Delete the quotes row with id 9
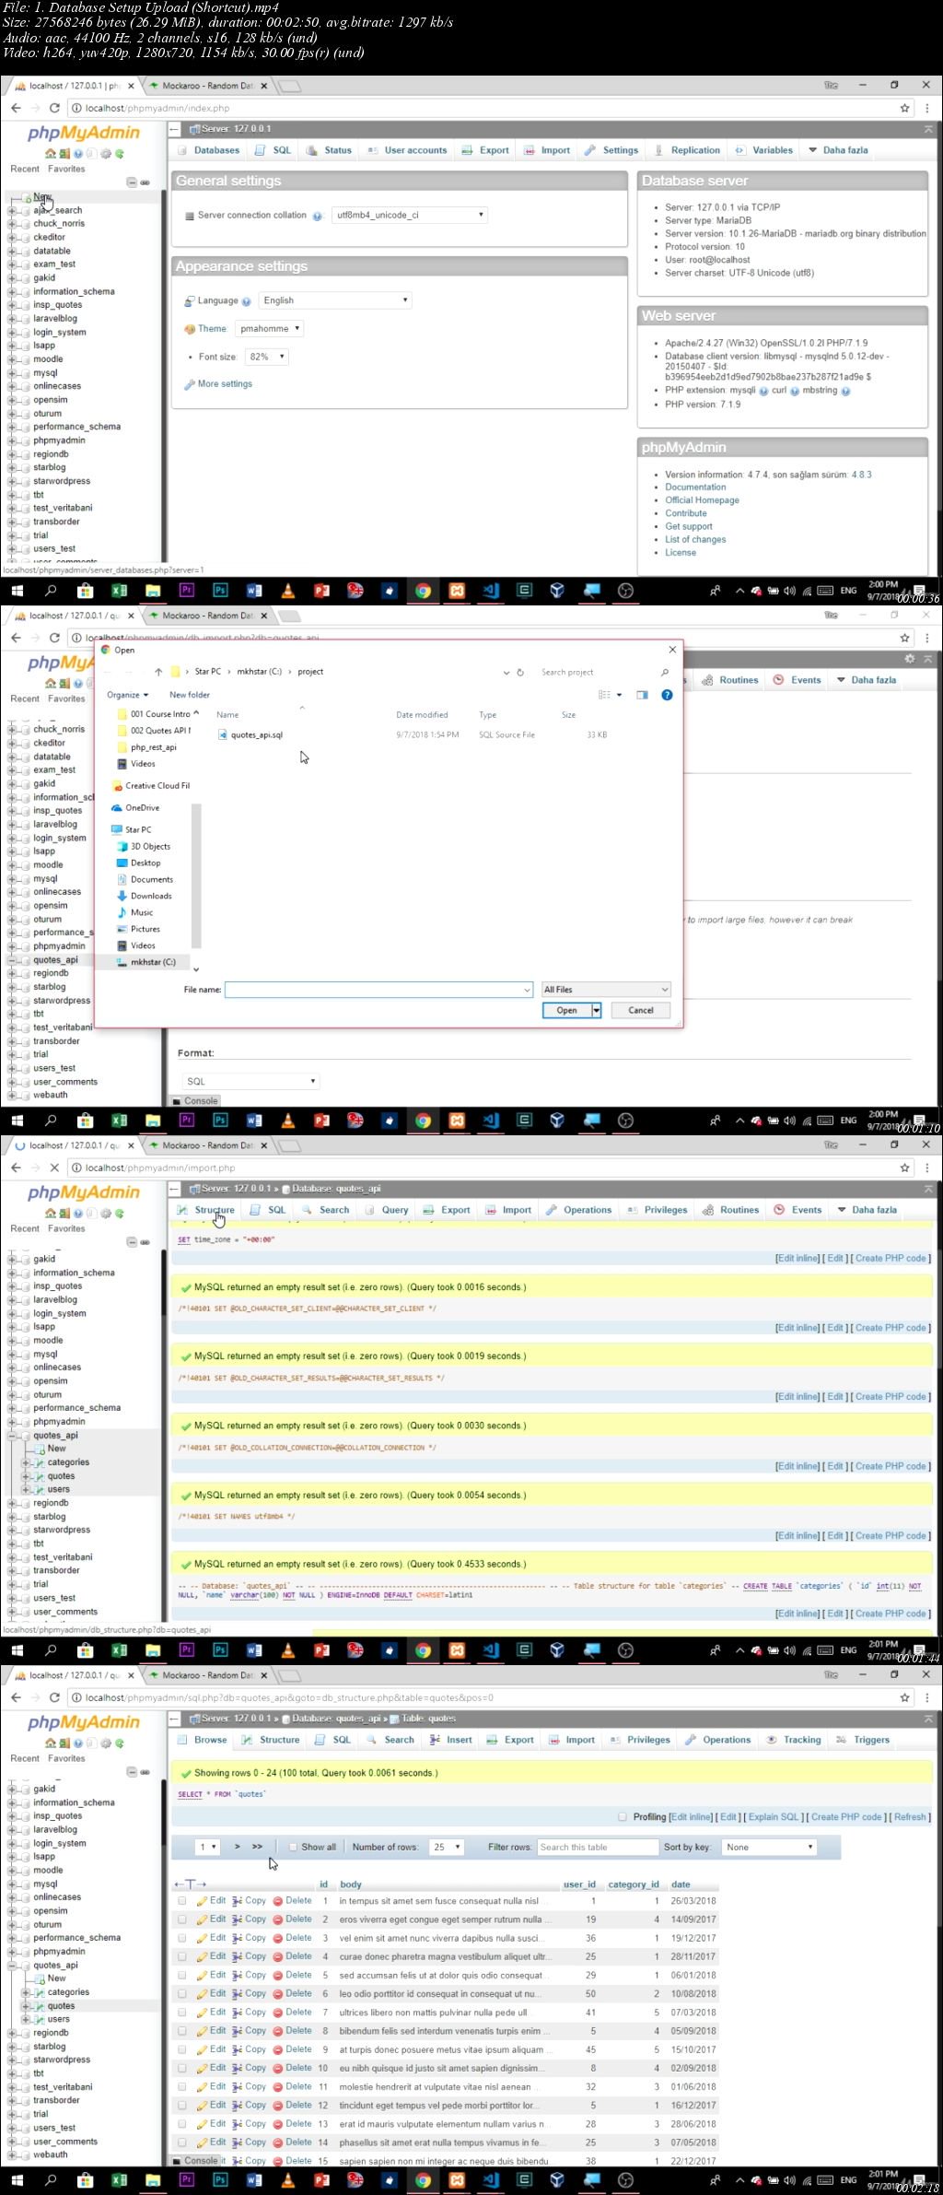Image resolution: width=943 pixels, height=2195 pixels. click(x=293, y=2048)
